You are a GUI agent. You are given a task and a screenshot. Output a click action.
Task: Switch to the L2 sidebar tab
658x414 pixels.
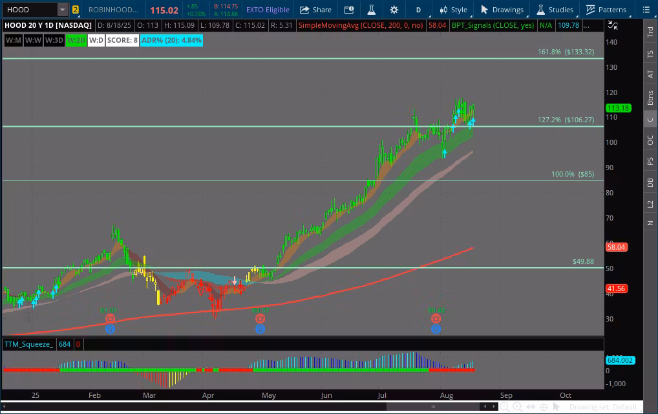coord(650,204)
